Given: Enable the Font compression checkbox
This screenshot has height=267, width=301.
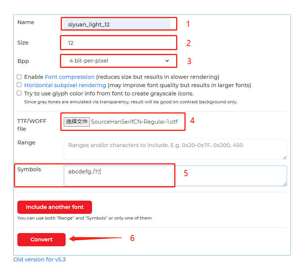Looking at the screenshot, I should pos(19,77).
